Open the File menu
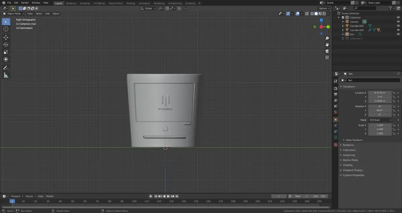Viewport: 402px width, 213px height. tap(9, 3)
